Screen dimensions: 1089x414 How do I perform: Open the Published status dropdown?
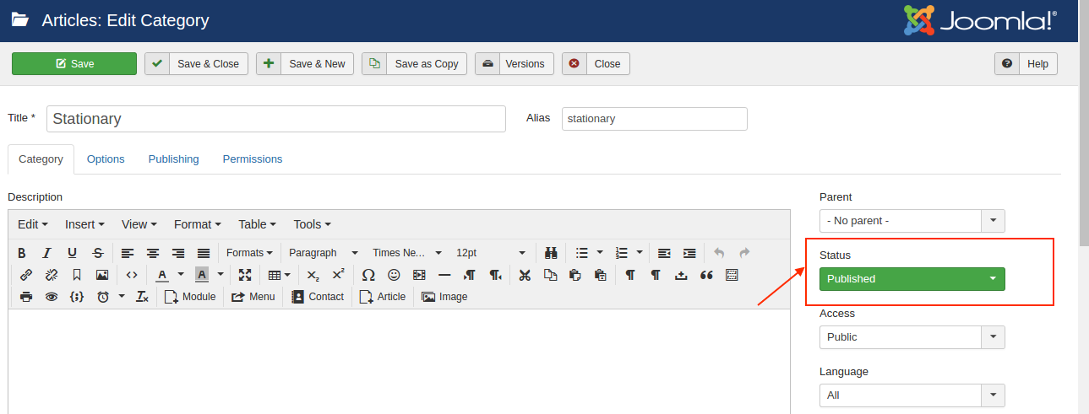[912, 279]
